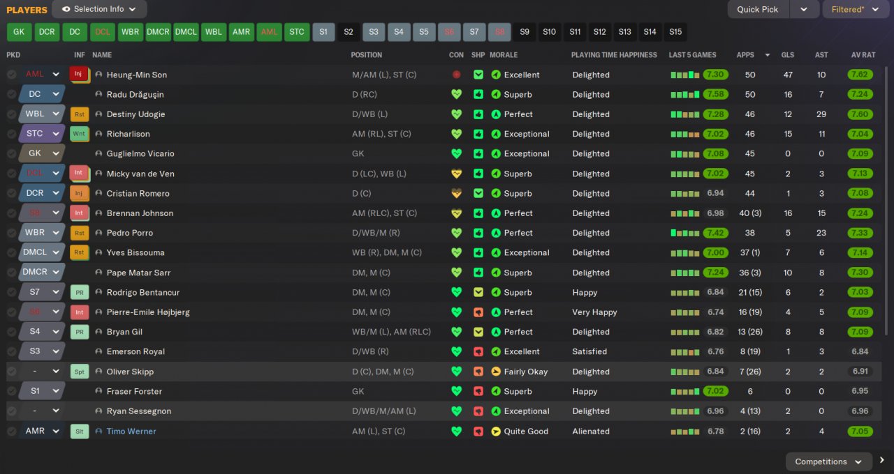This screenshot has width=894, height=474.
Task: Select the S1 substitute slot button
Action: tap(323, 32)
